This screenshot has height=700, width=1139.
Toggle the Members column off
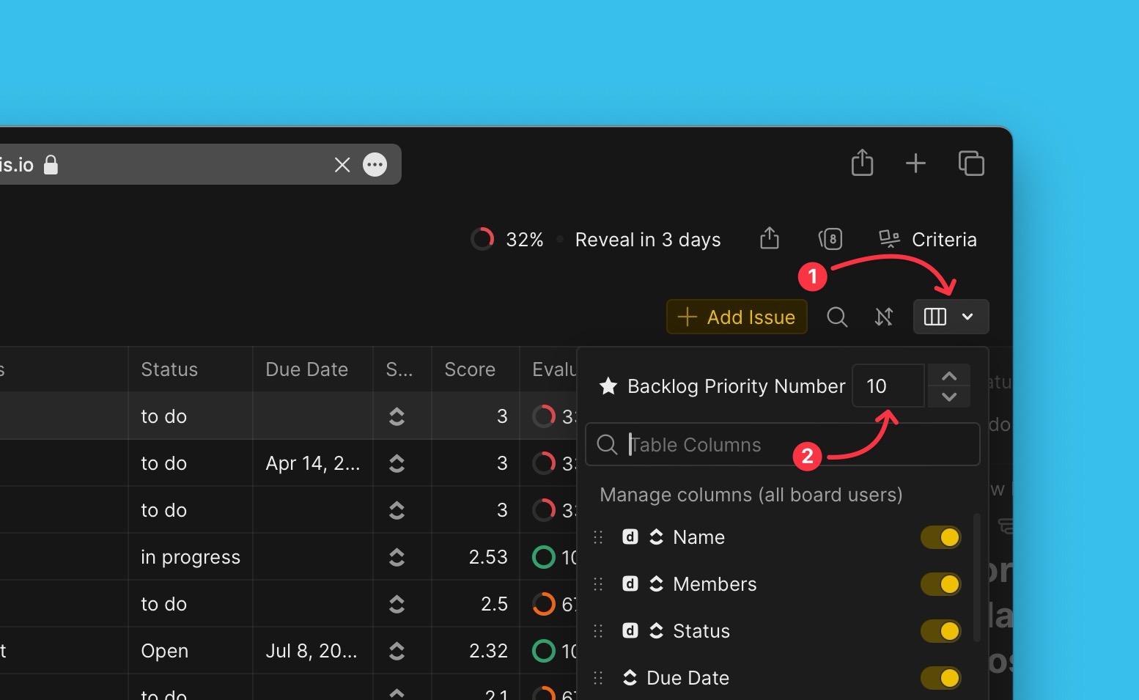point(940,584)
